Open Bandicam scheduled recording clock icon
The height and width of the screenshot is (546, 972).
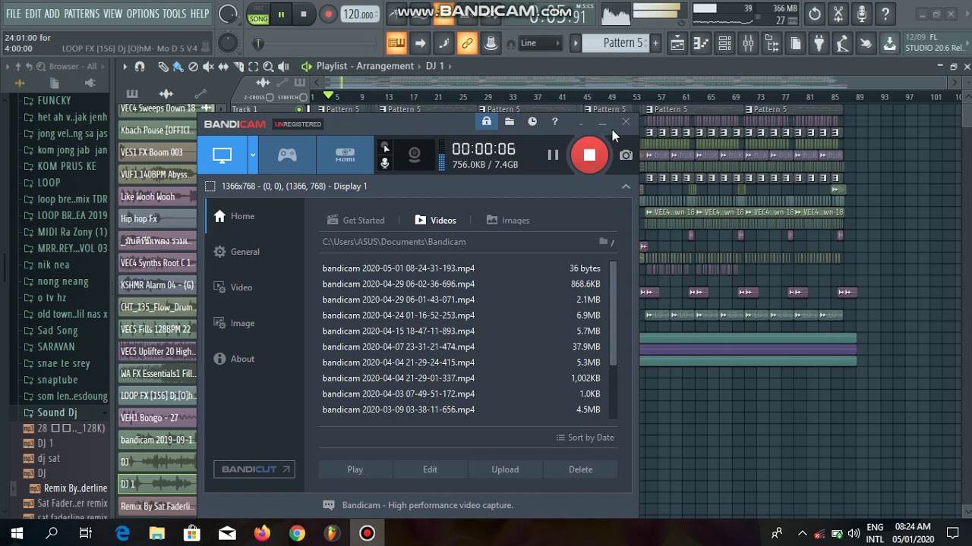click(532, 121)
